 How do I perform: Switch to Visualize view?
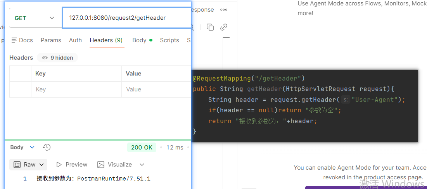(x=115, y=165)
